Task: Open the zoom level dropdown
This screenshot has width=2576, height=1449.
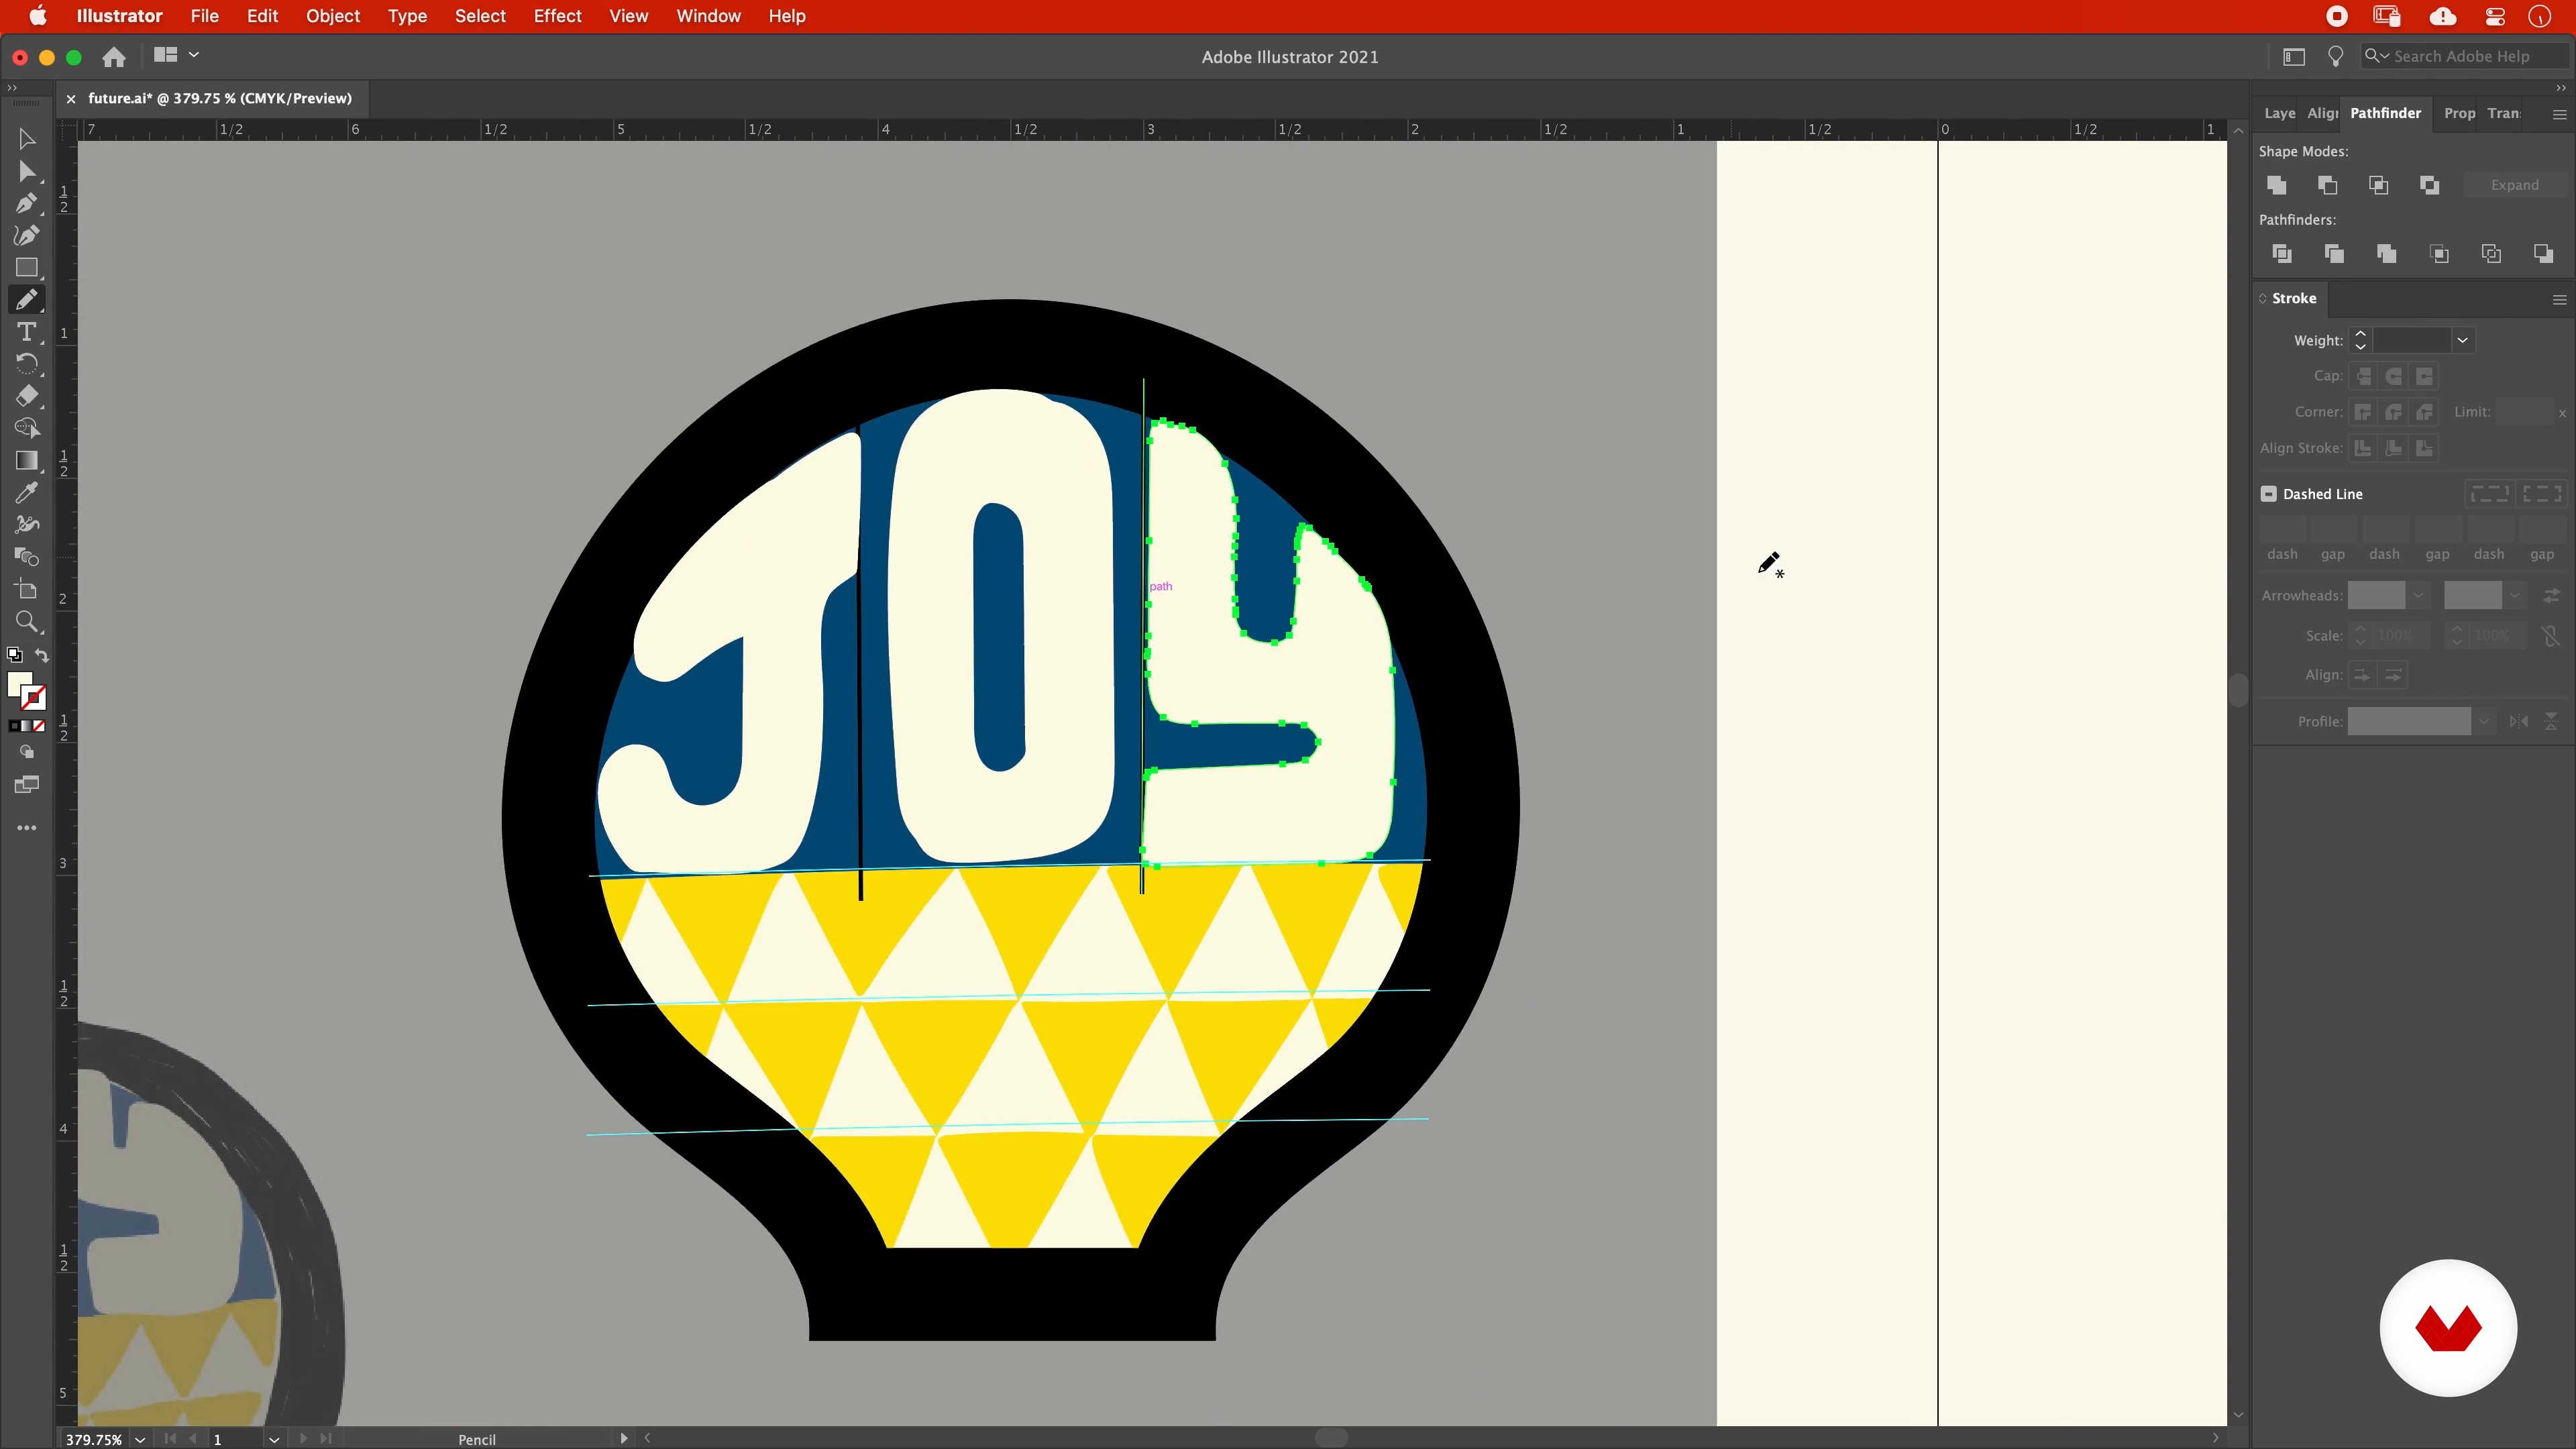Action: (140, 1439)
